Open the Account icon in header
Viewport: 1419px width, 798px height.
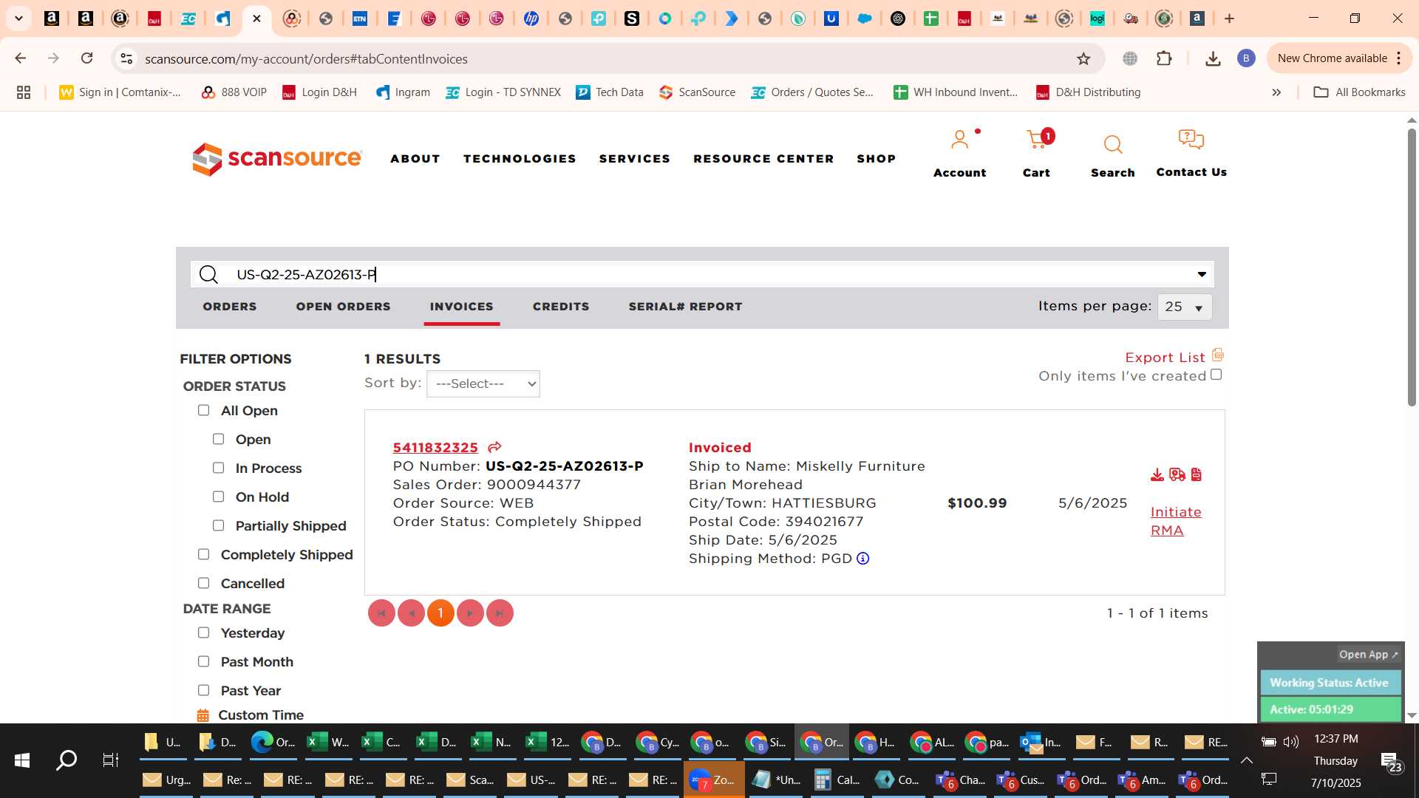959,140
